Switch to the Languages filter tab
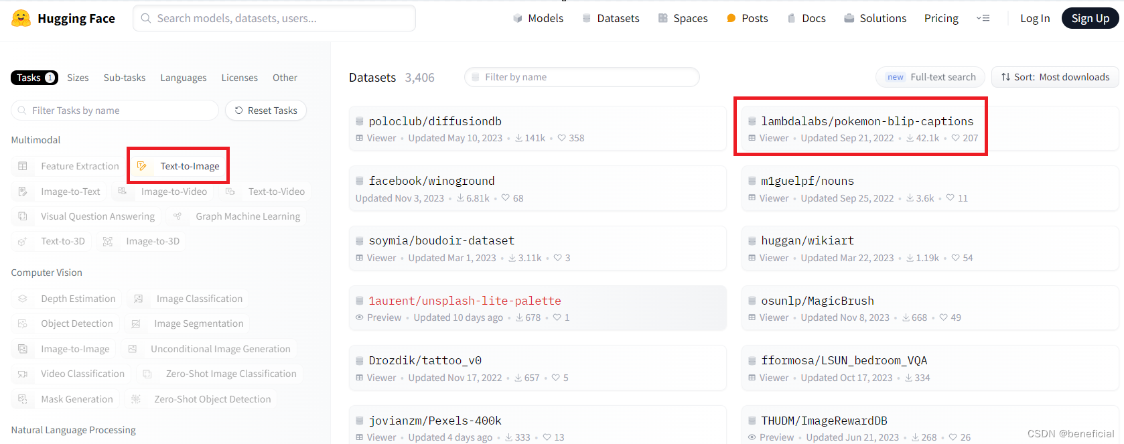Viewport: 1124px width, 444px height. [184, 78]
